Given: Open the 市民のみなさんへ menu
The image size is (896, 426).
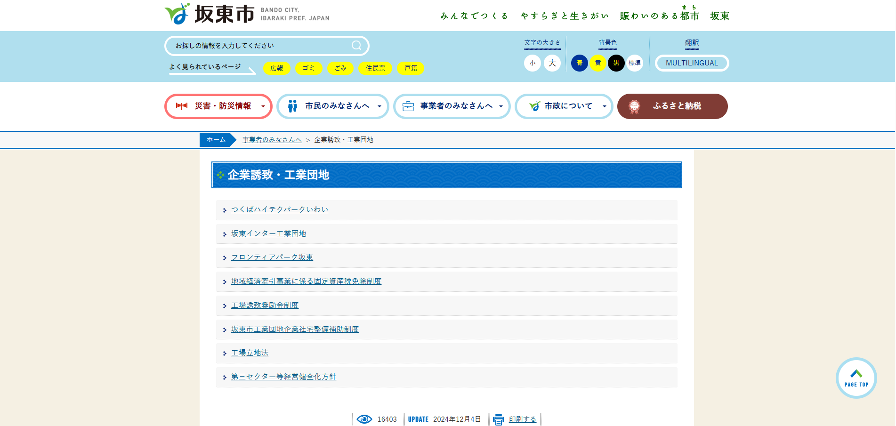Looking at the screenshot, I should click(333, 106).
